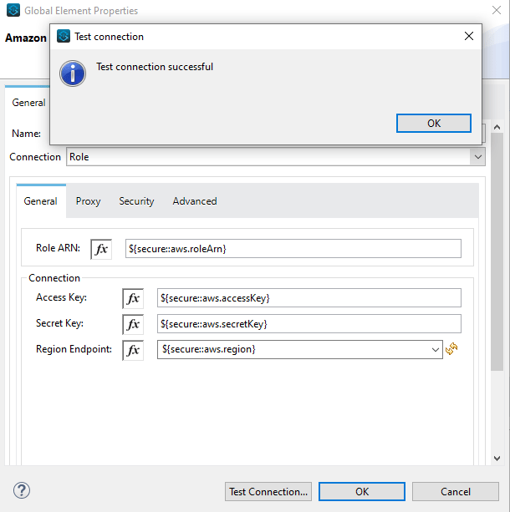Toggle the fx expression button for Secret Key
Viewport: 510px width, 512px height.
[133, 324]
